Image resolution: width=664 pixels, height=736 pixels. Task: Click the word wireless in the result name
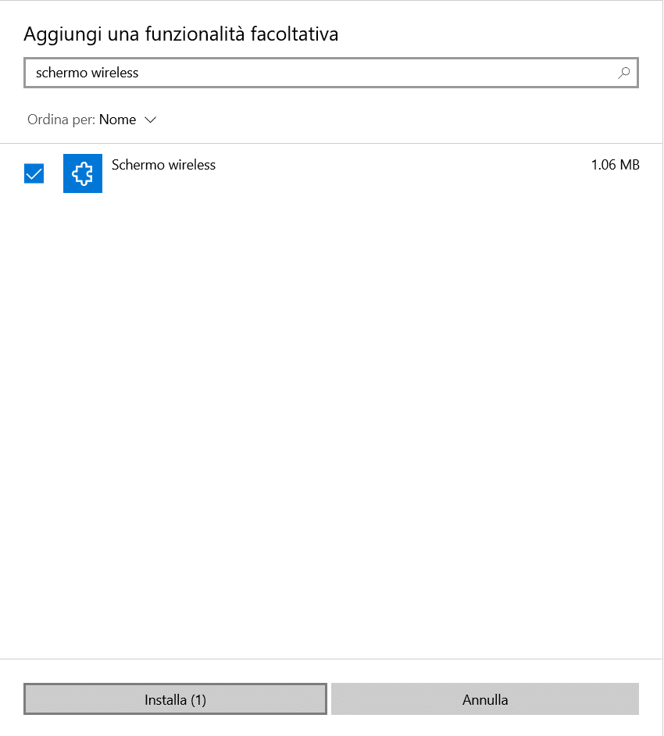tap(190, 165)
